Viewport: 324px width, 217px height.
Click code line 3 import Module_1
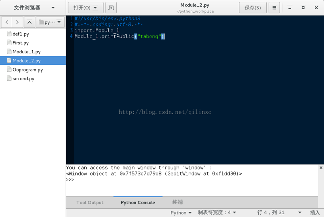coord(97,30)
